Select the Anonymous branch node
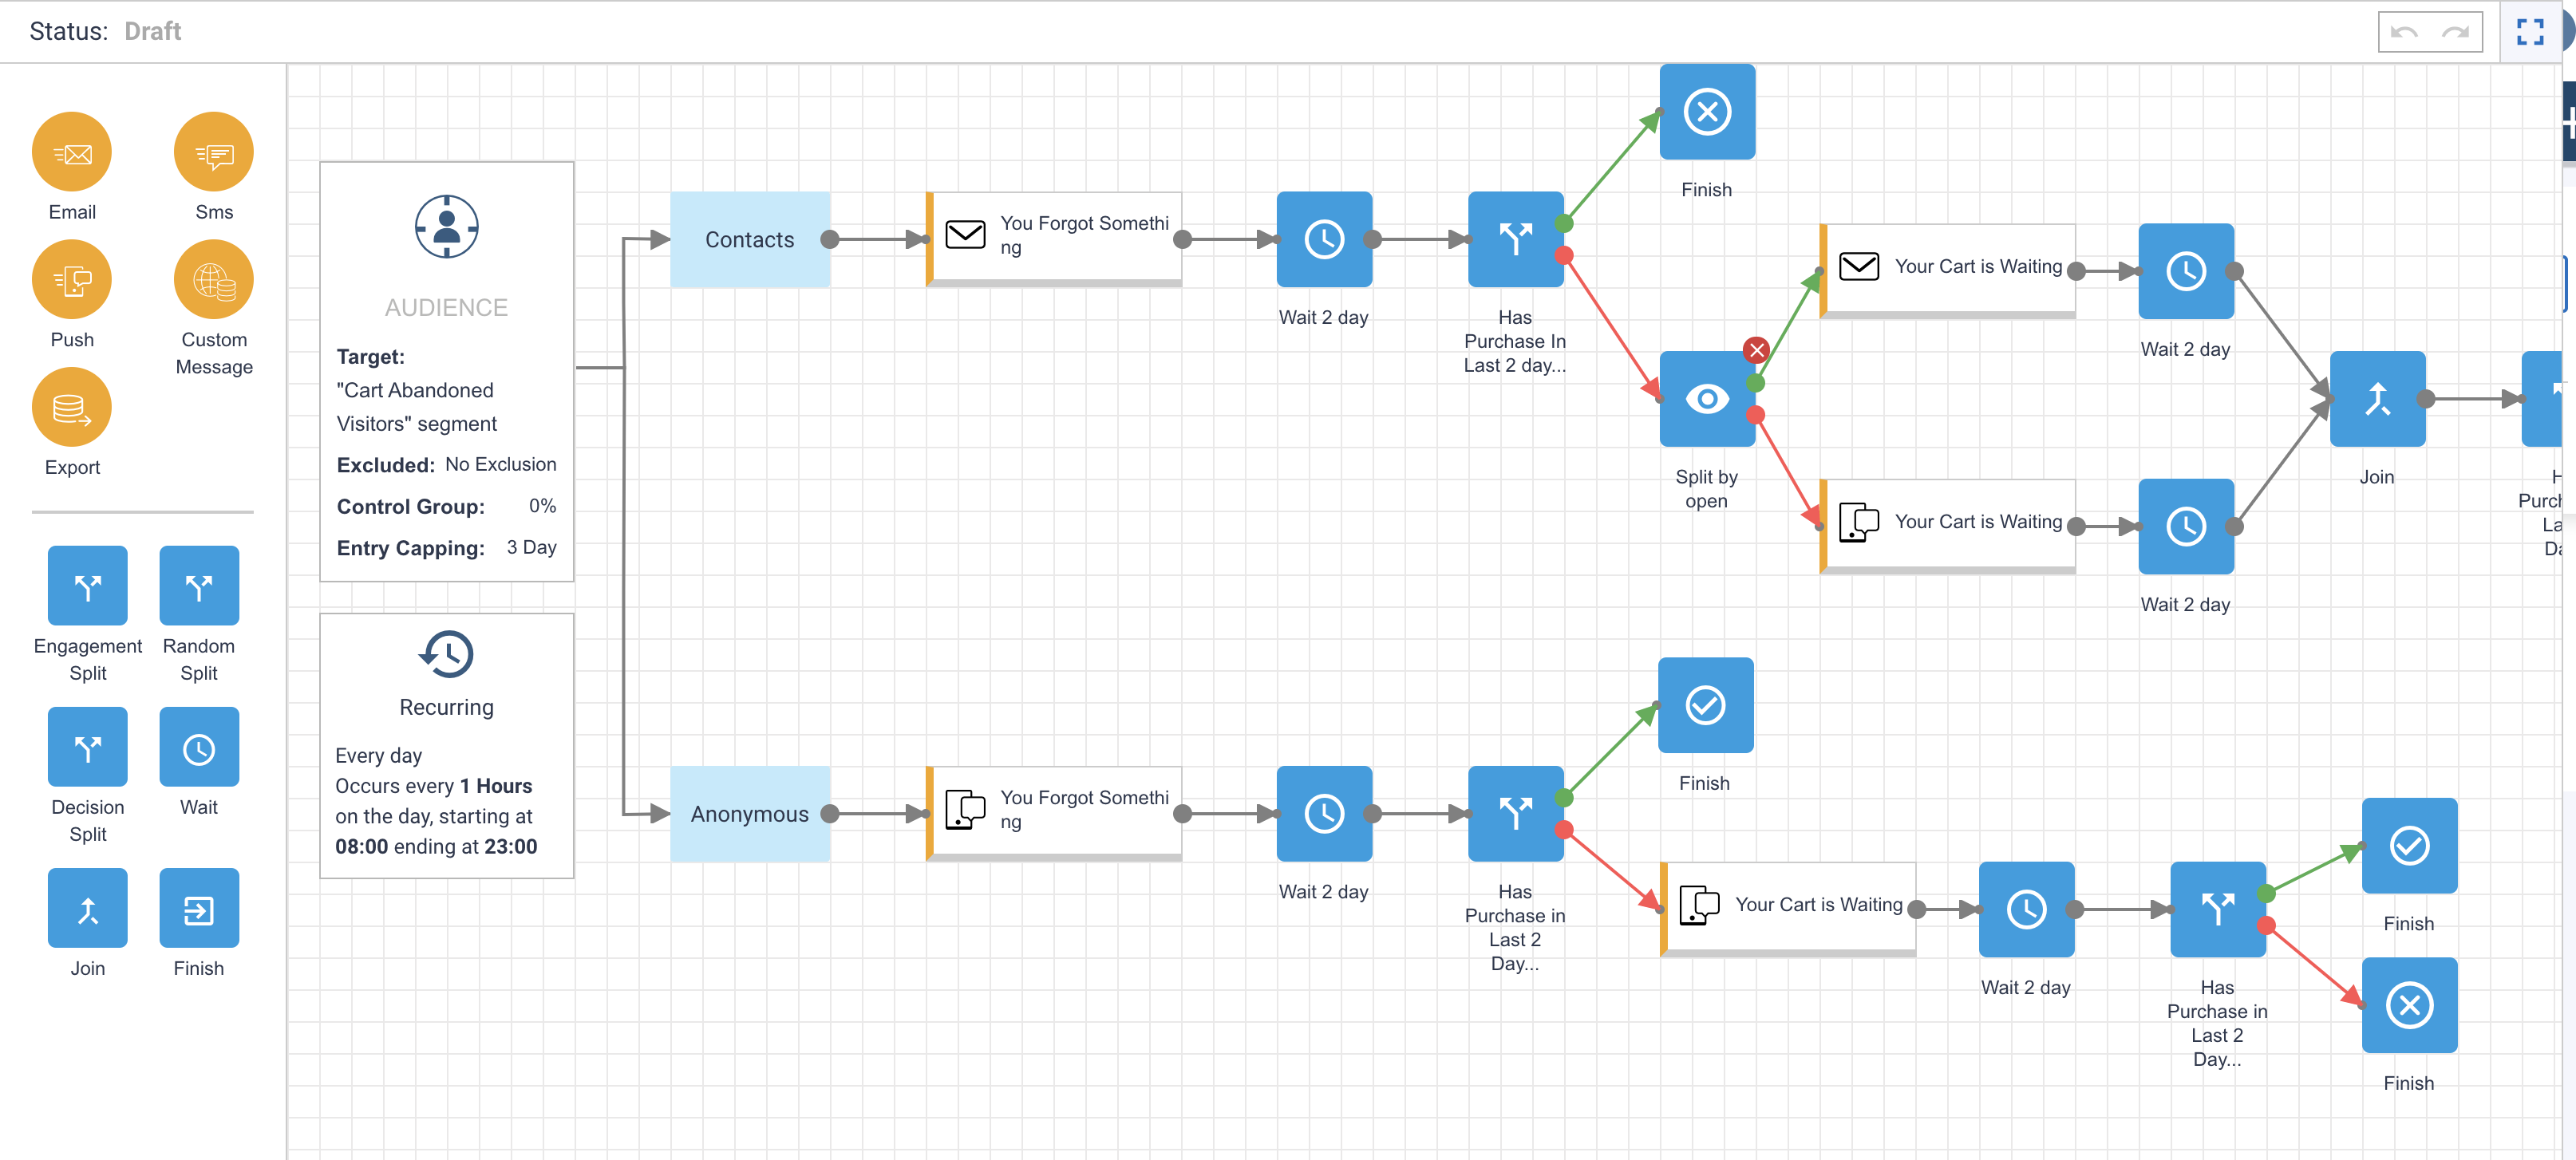 (750, 814)
